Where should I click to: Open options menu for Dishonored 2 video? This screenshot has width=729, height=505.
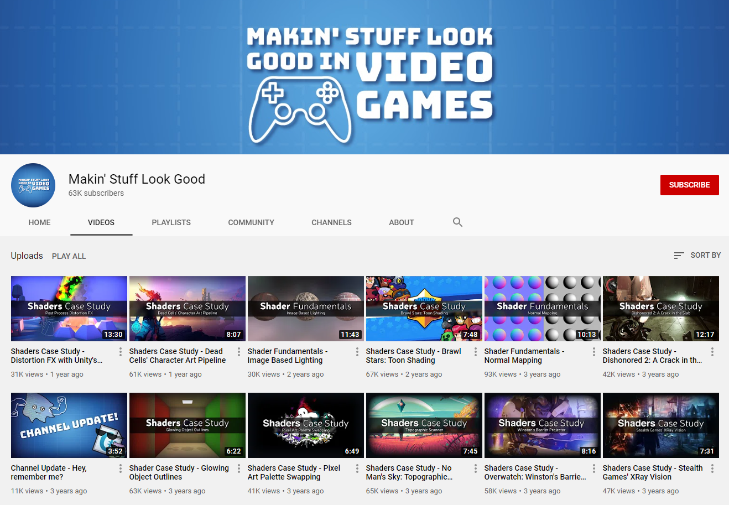[x=712, y=352]
